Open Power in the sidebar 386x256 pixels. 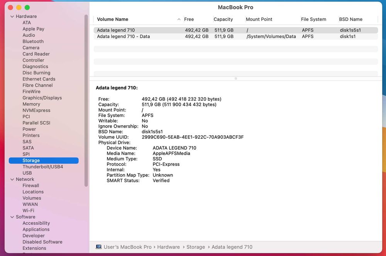(29, 129)
